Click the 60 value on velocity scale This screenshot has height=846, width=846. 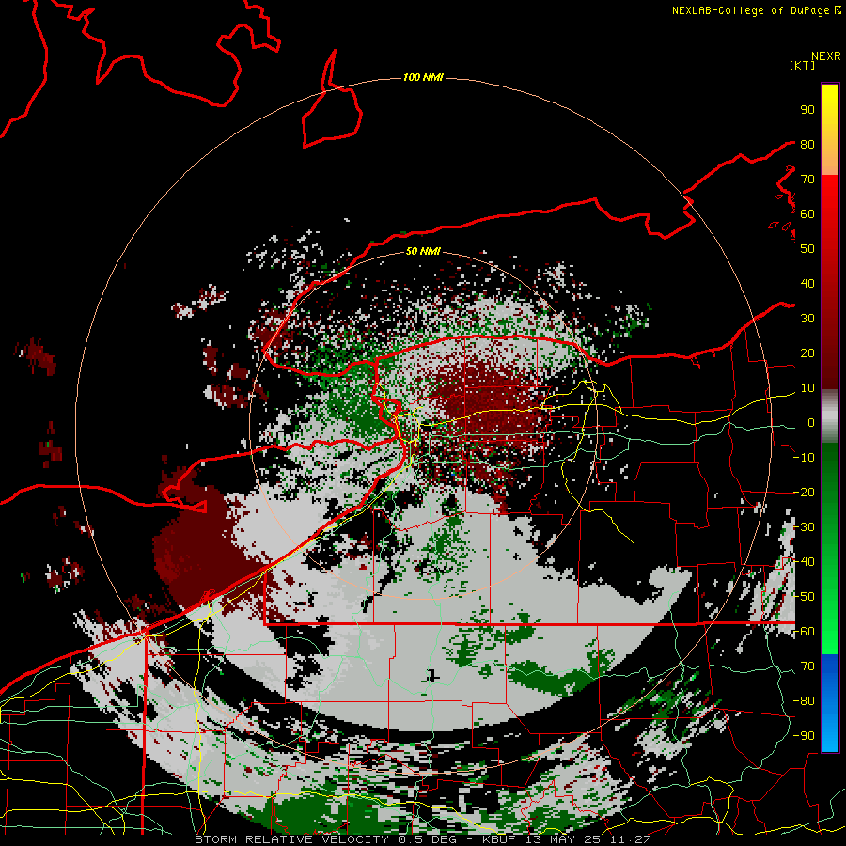[807, 213]
